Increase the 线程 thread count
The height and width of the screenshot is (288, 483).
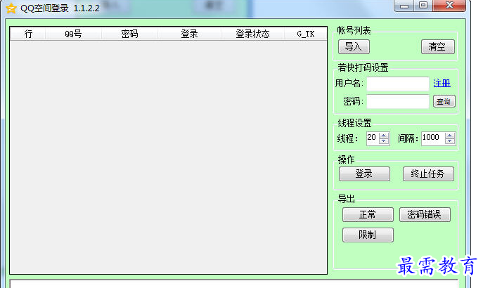[384, 135]
